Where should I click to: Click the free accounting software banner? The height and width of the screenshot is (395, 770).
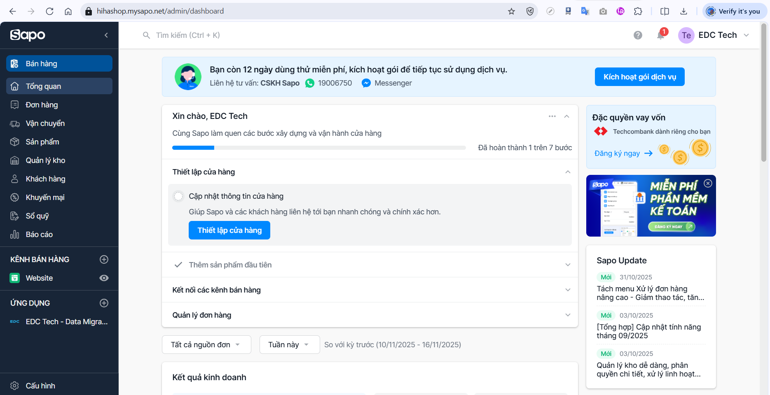(x=651, y=206)
